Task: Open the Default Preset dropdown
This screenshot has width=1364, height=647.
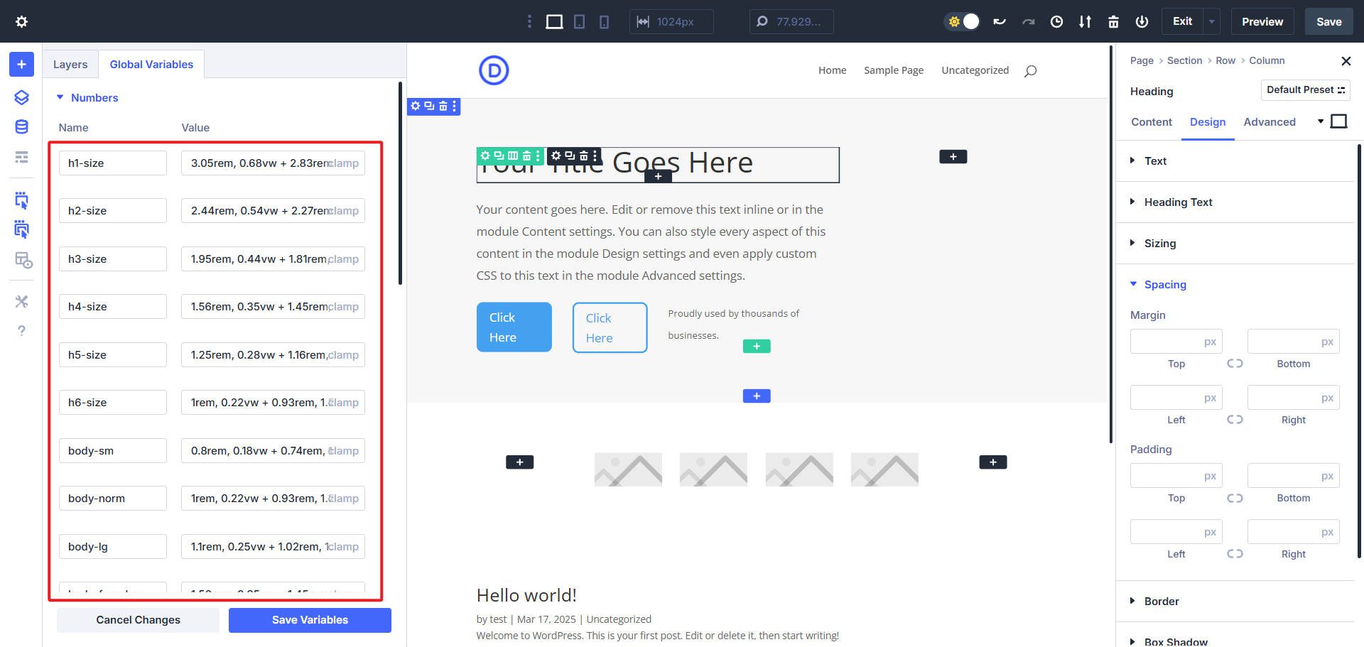Action: pos(1305,89)
